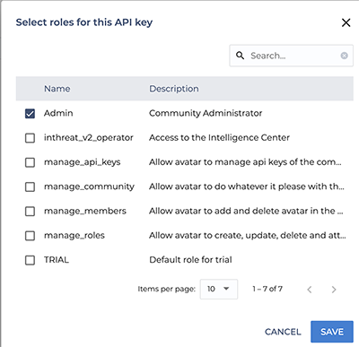Screen dimensions: 359x347
Task: Click the Default role for trial description
Action: 190,260
